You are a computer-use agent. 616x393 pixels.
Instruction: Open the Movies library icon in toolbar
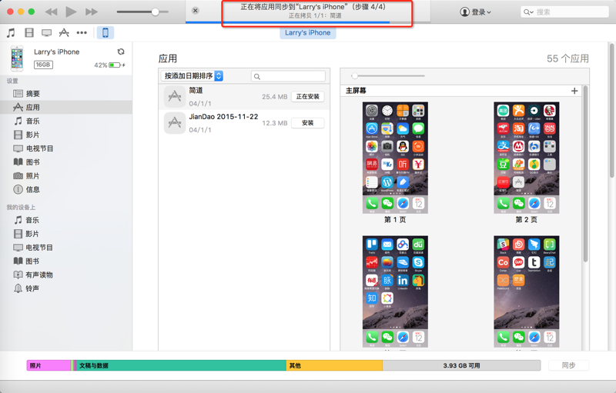pos(29,32)
